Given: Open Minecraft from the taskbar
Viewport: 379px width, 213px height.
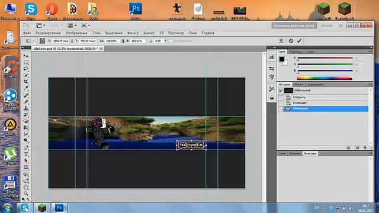Looking at the screenshot, I should (x=42, y=208).
